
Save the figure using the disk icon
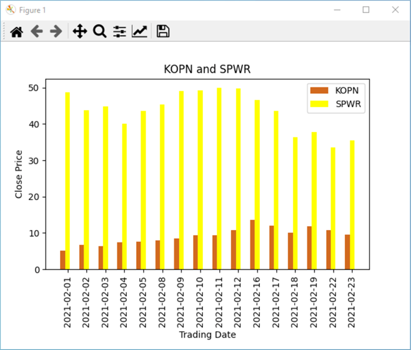click(163, 31)
